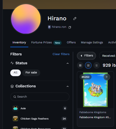Open the Manage listings tab
116x129 pixels.
(92, 43)
